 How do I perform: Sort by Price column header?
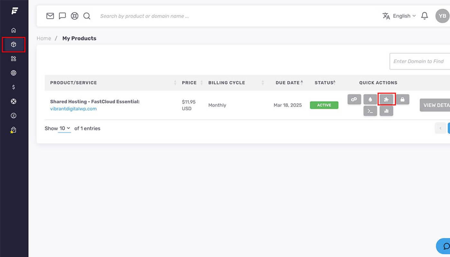pos(192,83)
